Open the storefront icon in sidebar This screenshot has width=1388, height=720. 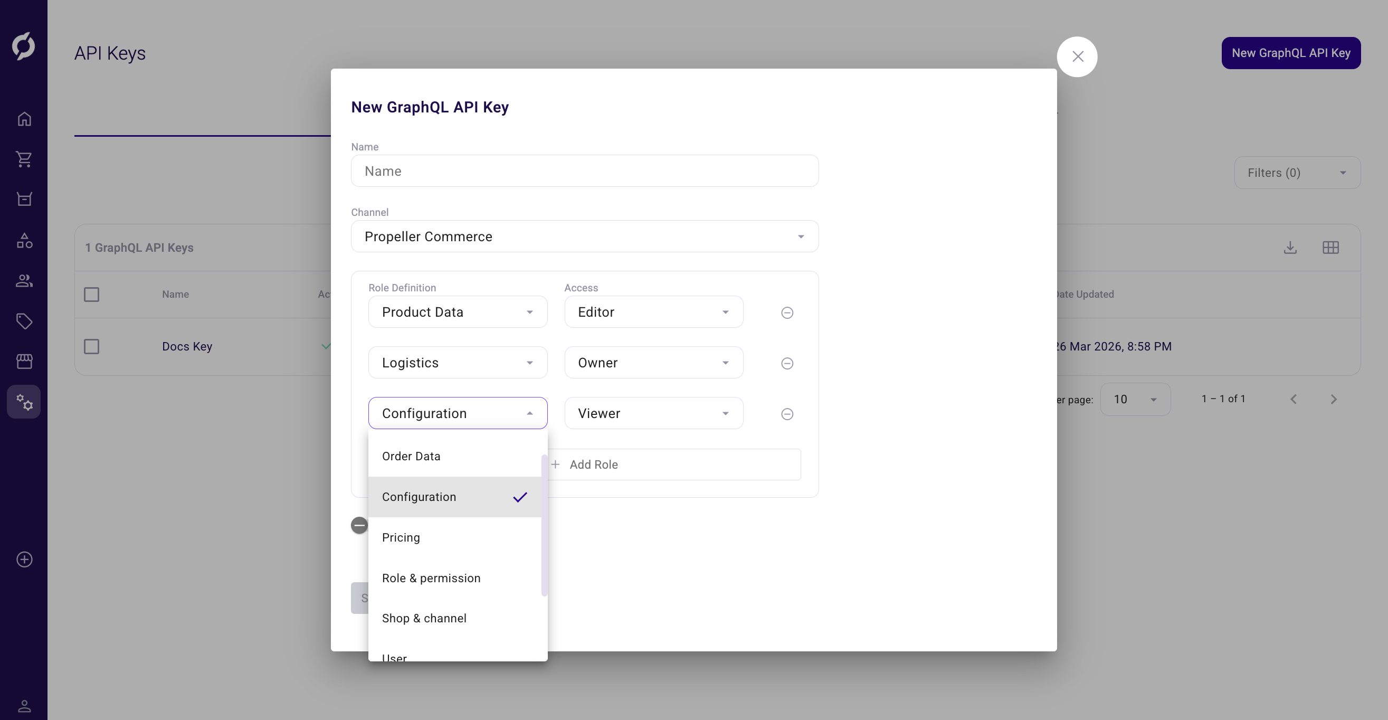coord(24,361)
